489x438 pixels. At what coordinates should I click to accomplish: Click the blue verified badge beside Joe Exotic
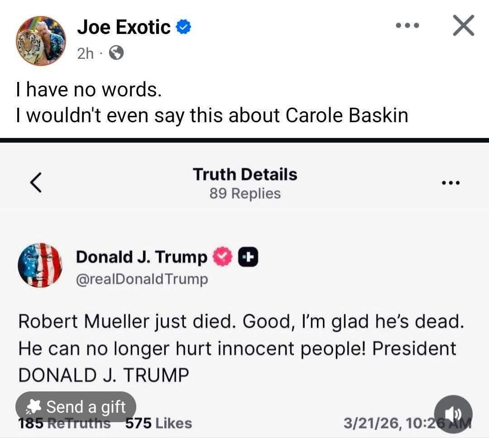point(183,28)
